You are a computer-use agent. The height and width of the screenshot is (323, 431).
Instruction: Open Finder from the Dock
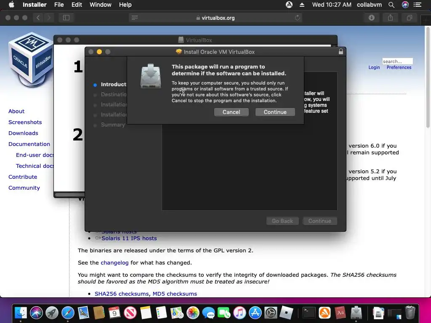(21, 312)
